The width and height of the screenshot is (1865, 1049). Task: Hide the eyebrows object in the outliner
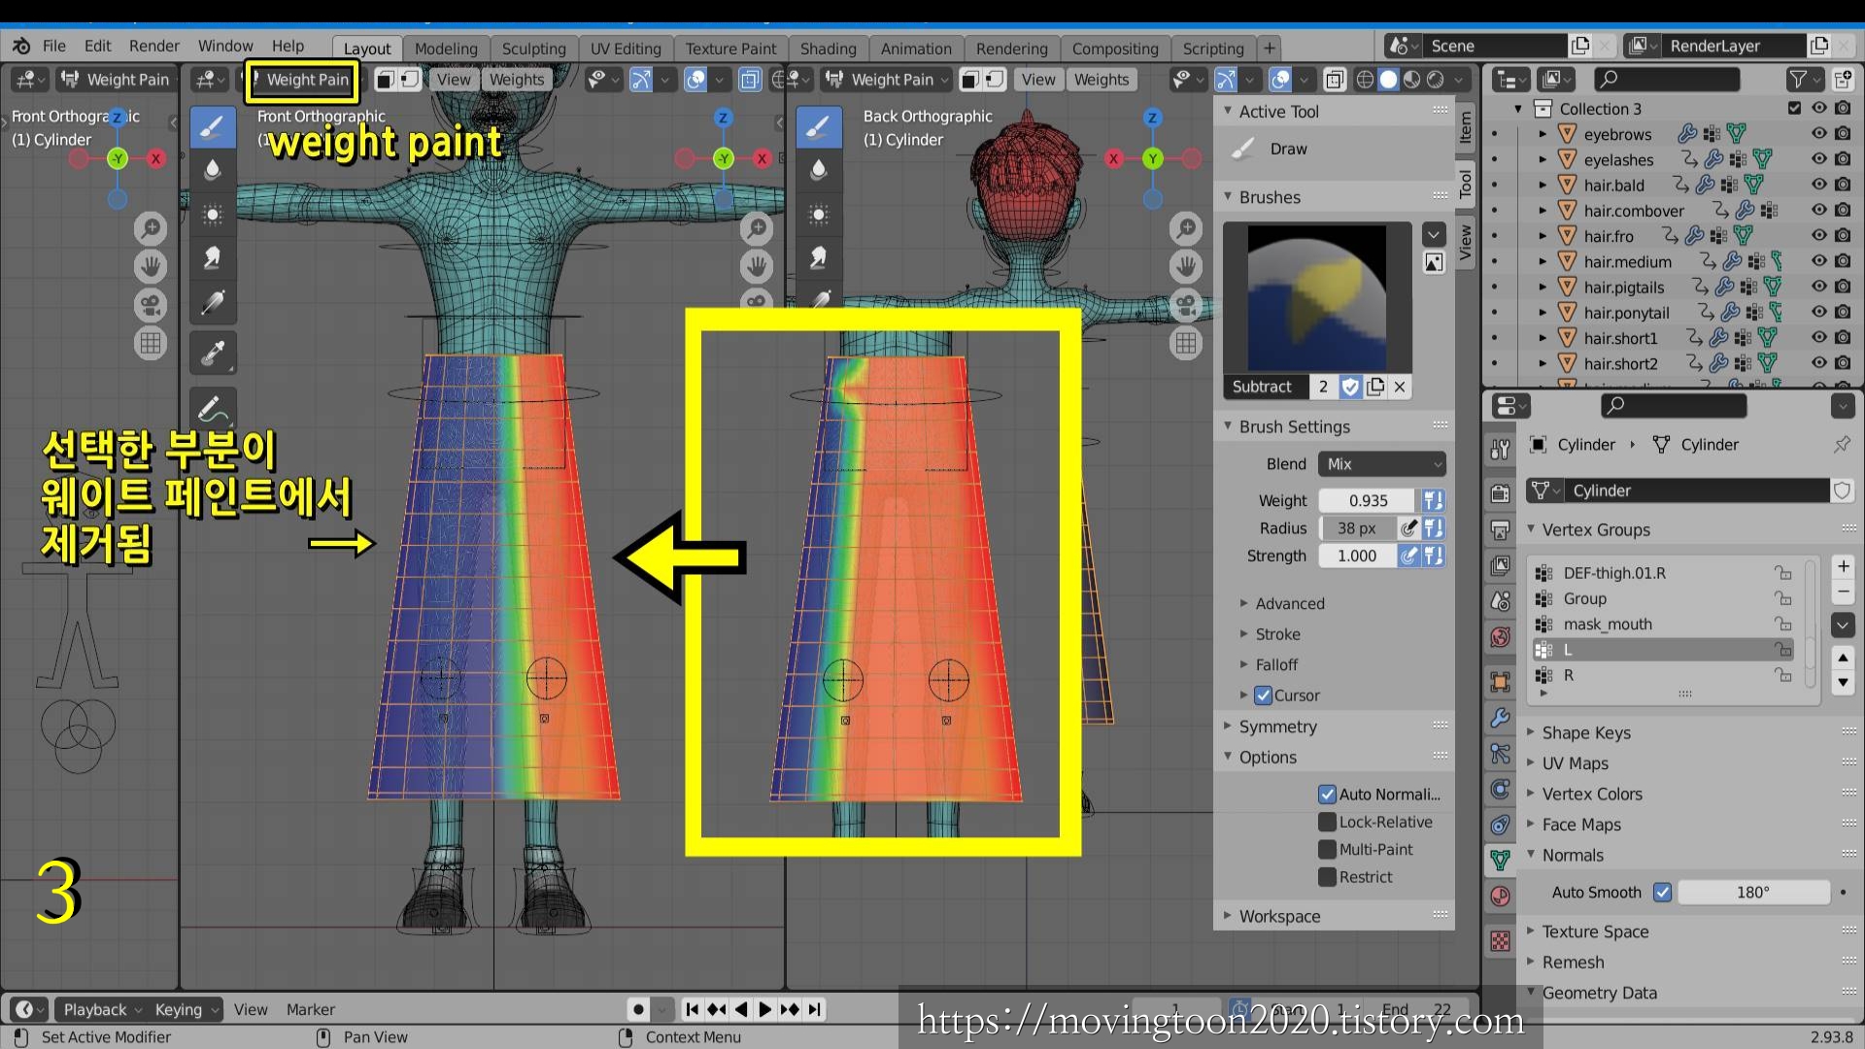(1818, 134)
